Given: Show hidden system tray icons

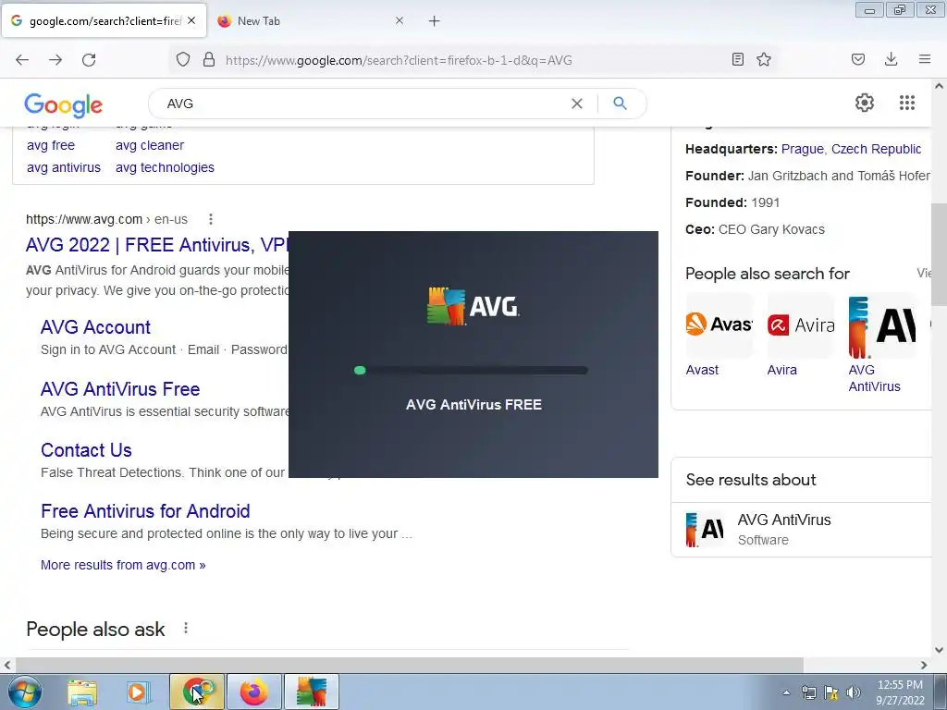Looking at the screenshot, I should [786, 692].
